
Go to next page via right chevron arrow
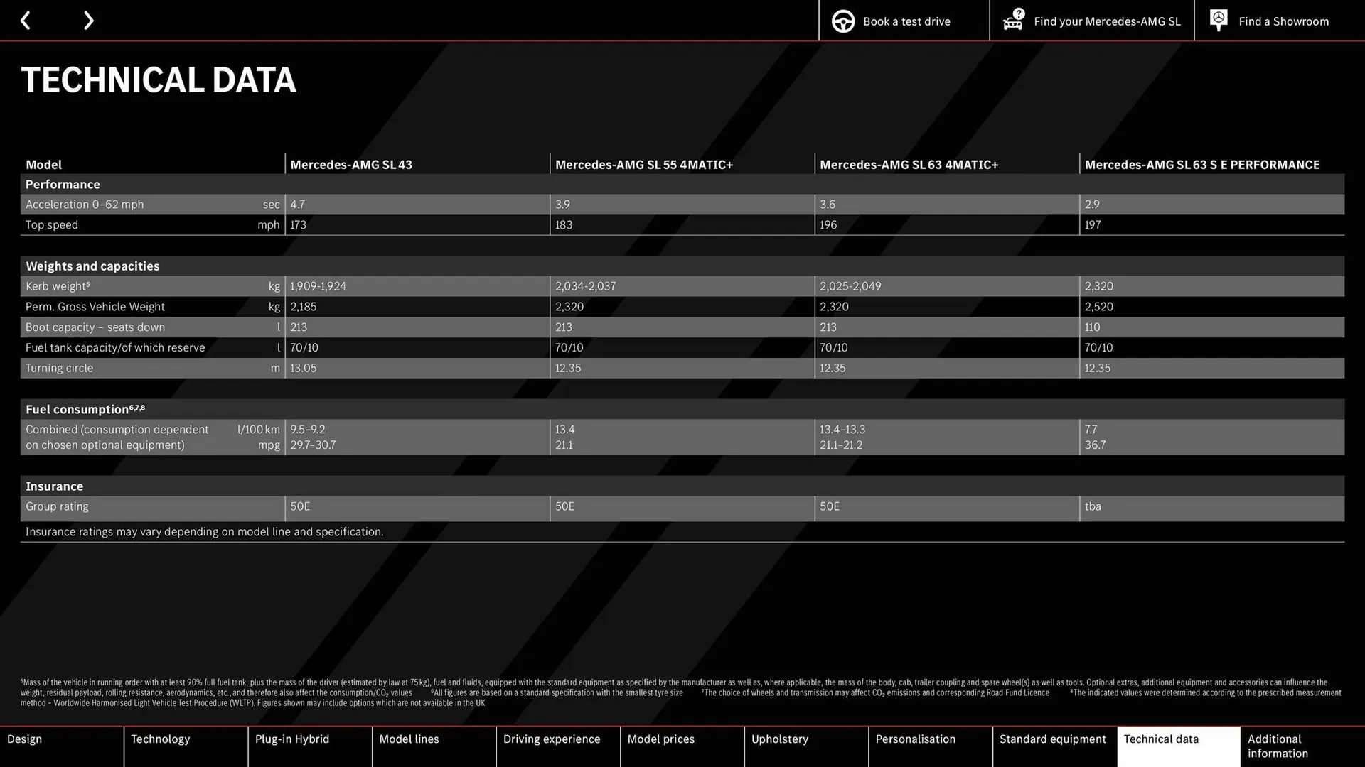pos(88,20)
